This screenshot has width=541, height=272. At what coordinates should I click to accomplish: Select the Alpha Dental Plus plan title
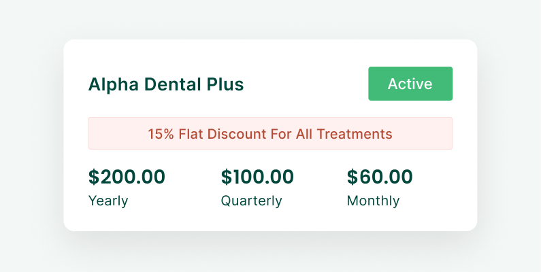pyautogui.click(x=166, y=85)
